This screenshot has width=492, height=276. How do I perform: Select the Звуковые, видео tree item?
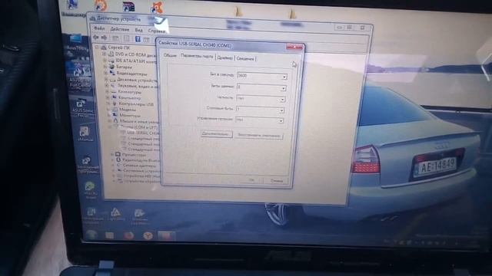point(138,86)
